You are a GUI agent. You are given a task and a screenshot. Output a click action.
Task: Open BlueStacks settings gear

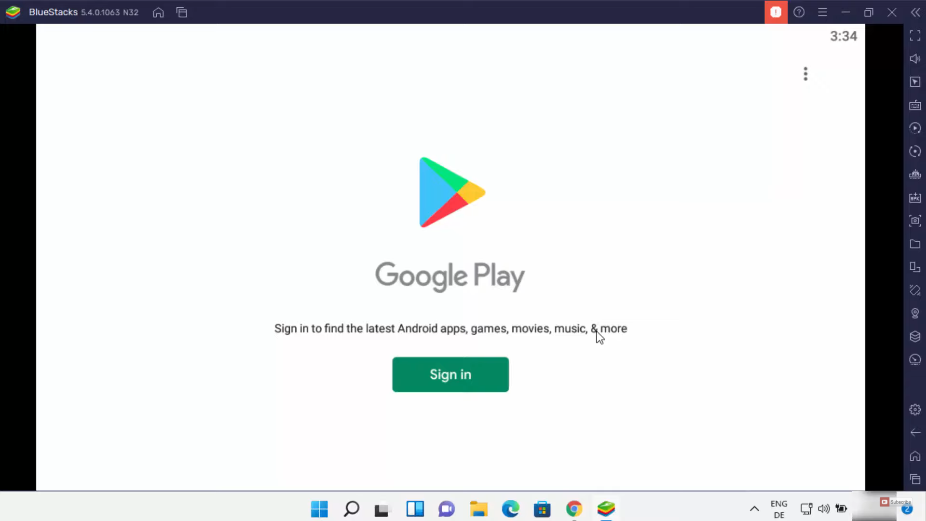pos(915,410)
